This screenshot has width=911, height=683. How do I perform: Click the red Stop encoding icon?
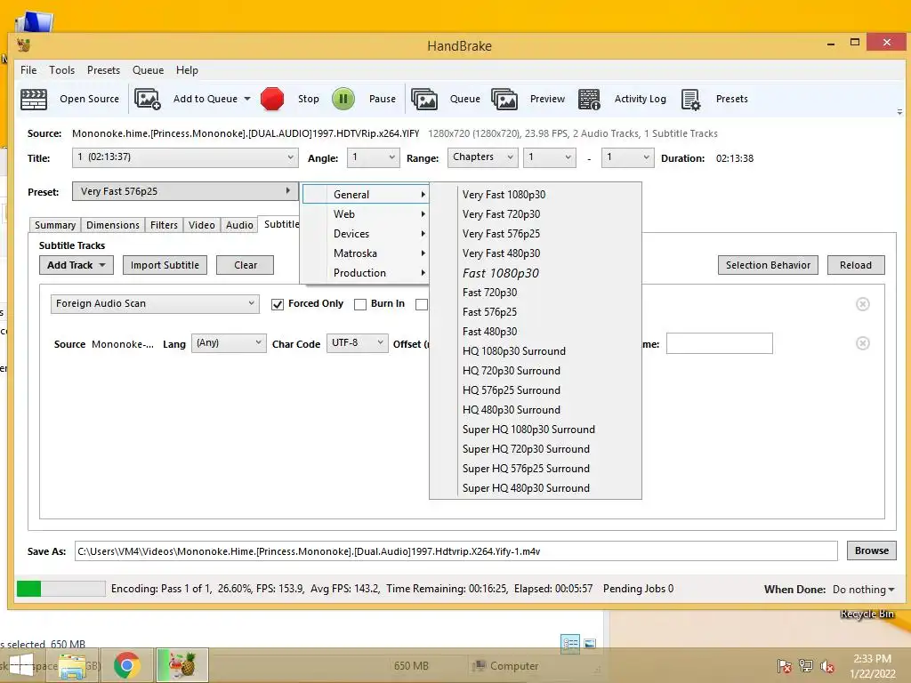coord(272,99)
